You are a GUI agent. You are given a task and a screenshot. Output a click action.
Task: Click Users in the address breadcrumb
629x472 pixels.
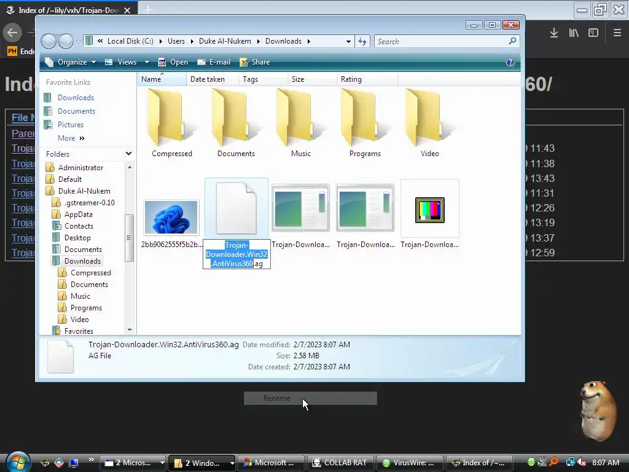click(176, 41)
